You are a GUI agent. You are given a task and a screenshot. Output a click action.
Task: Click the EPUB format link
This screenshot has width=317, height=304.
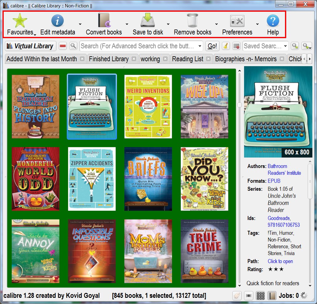274,181
